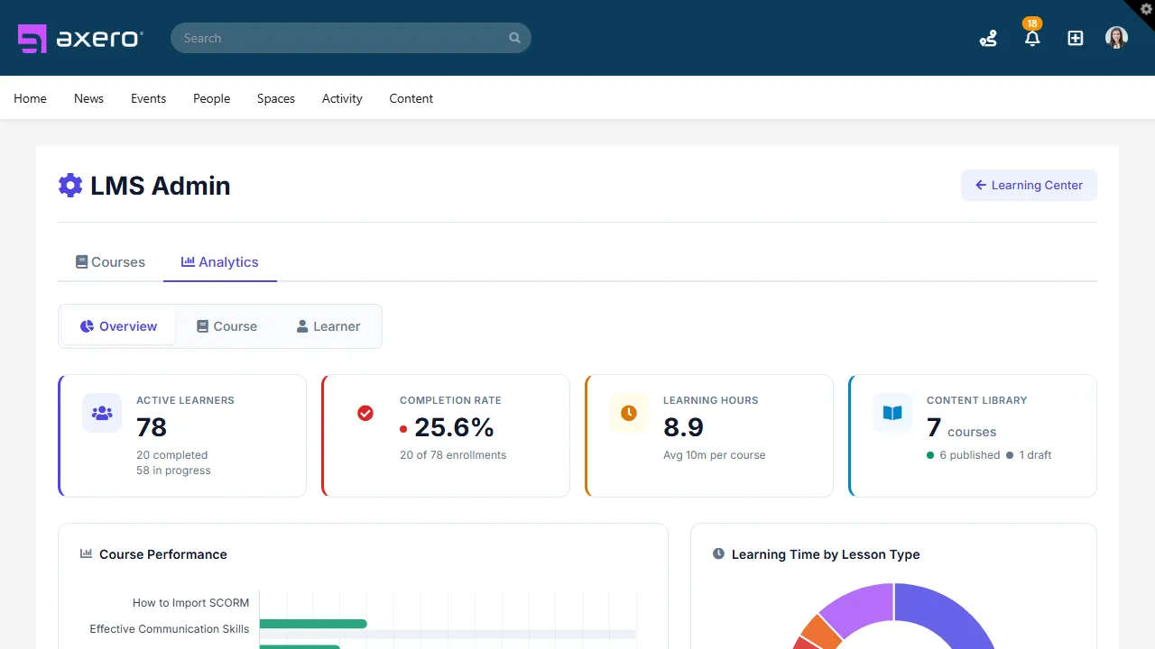Screen dimensions: 1155x649
Task: Open the Events menu item
Action: [148, 98]
